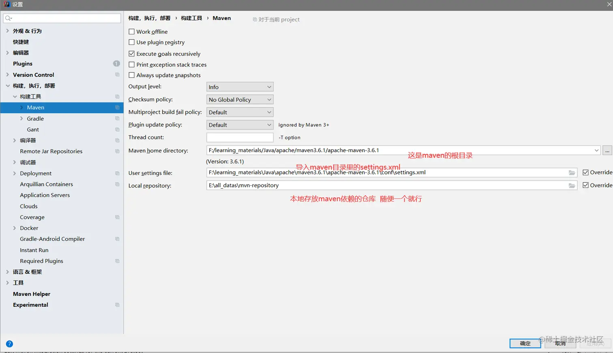This screenshot has width=613, height=353.
Task: Click the project-level icon next to Remote Jar Repositories
Action: point(117,151)
